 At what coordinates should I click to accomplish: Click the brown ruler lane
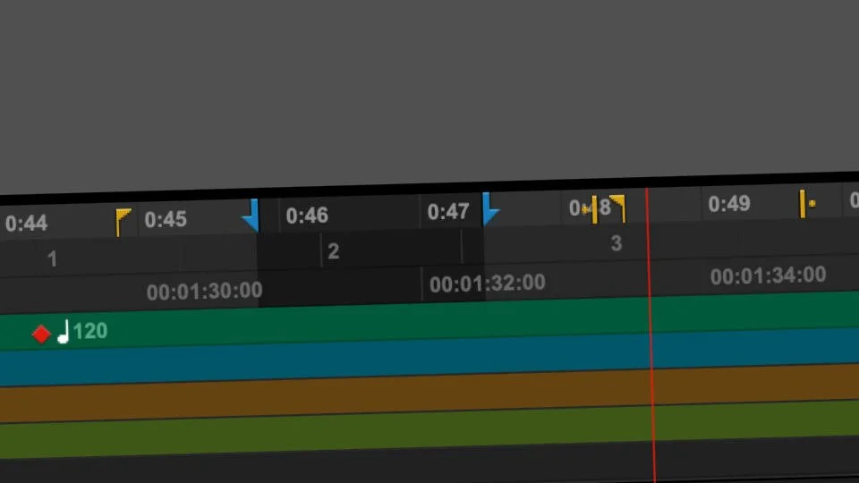(429, 394)
